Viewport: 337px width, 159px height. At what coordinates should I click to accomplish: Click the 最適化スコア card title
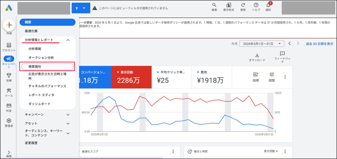tap(90, 151)
